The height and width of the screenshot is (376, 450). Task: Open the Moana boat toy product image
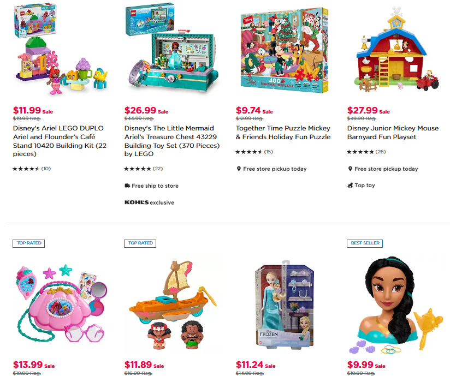(x=172, y=305)
